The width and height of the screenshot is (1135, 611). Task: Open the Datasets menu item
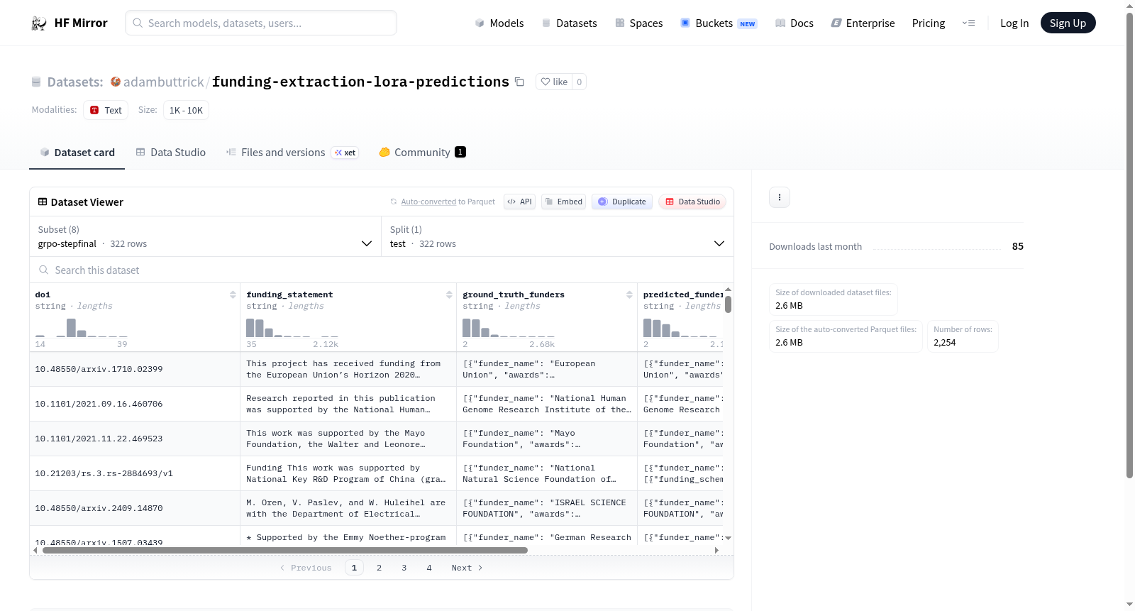coord(569,23)
